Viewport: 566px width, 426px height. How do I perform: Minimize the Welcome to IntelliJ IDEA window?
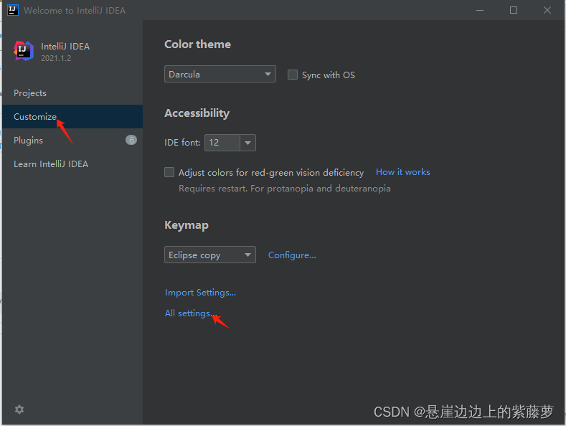[x=480, y=10]
